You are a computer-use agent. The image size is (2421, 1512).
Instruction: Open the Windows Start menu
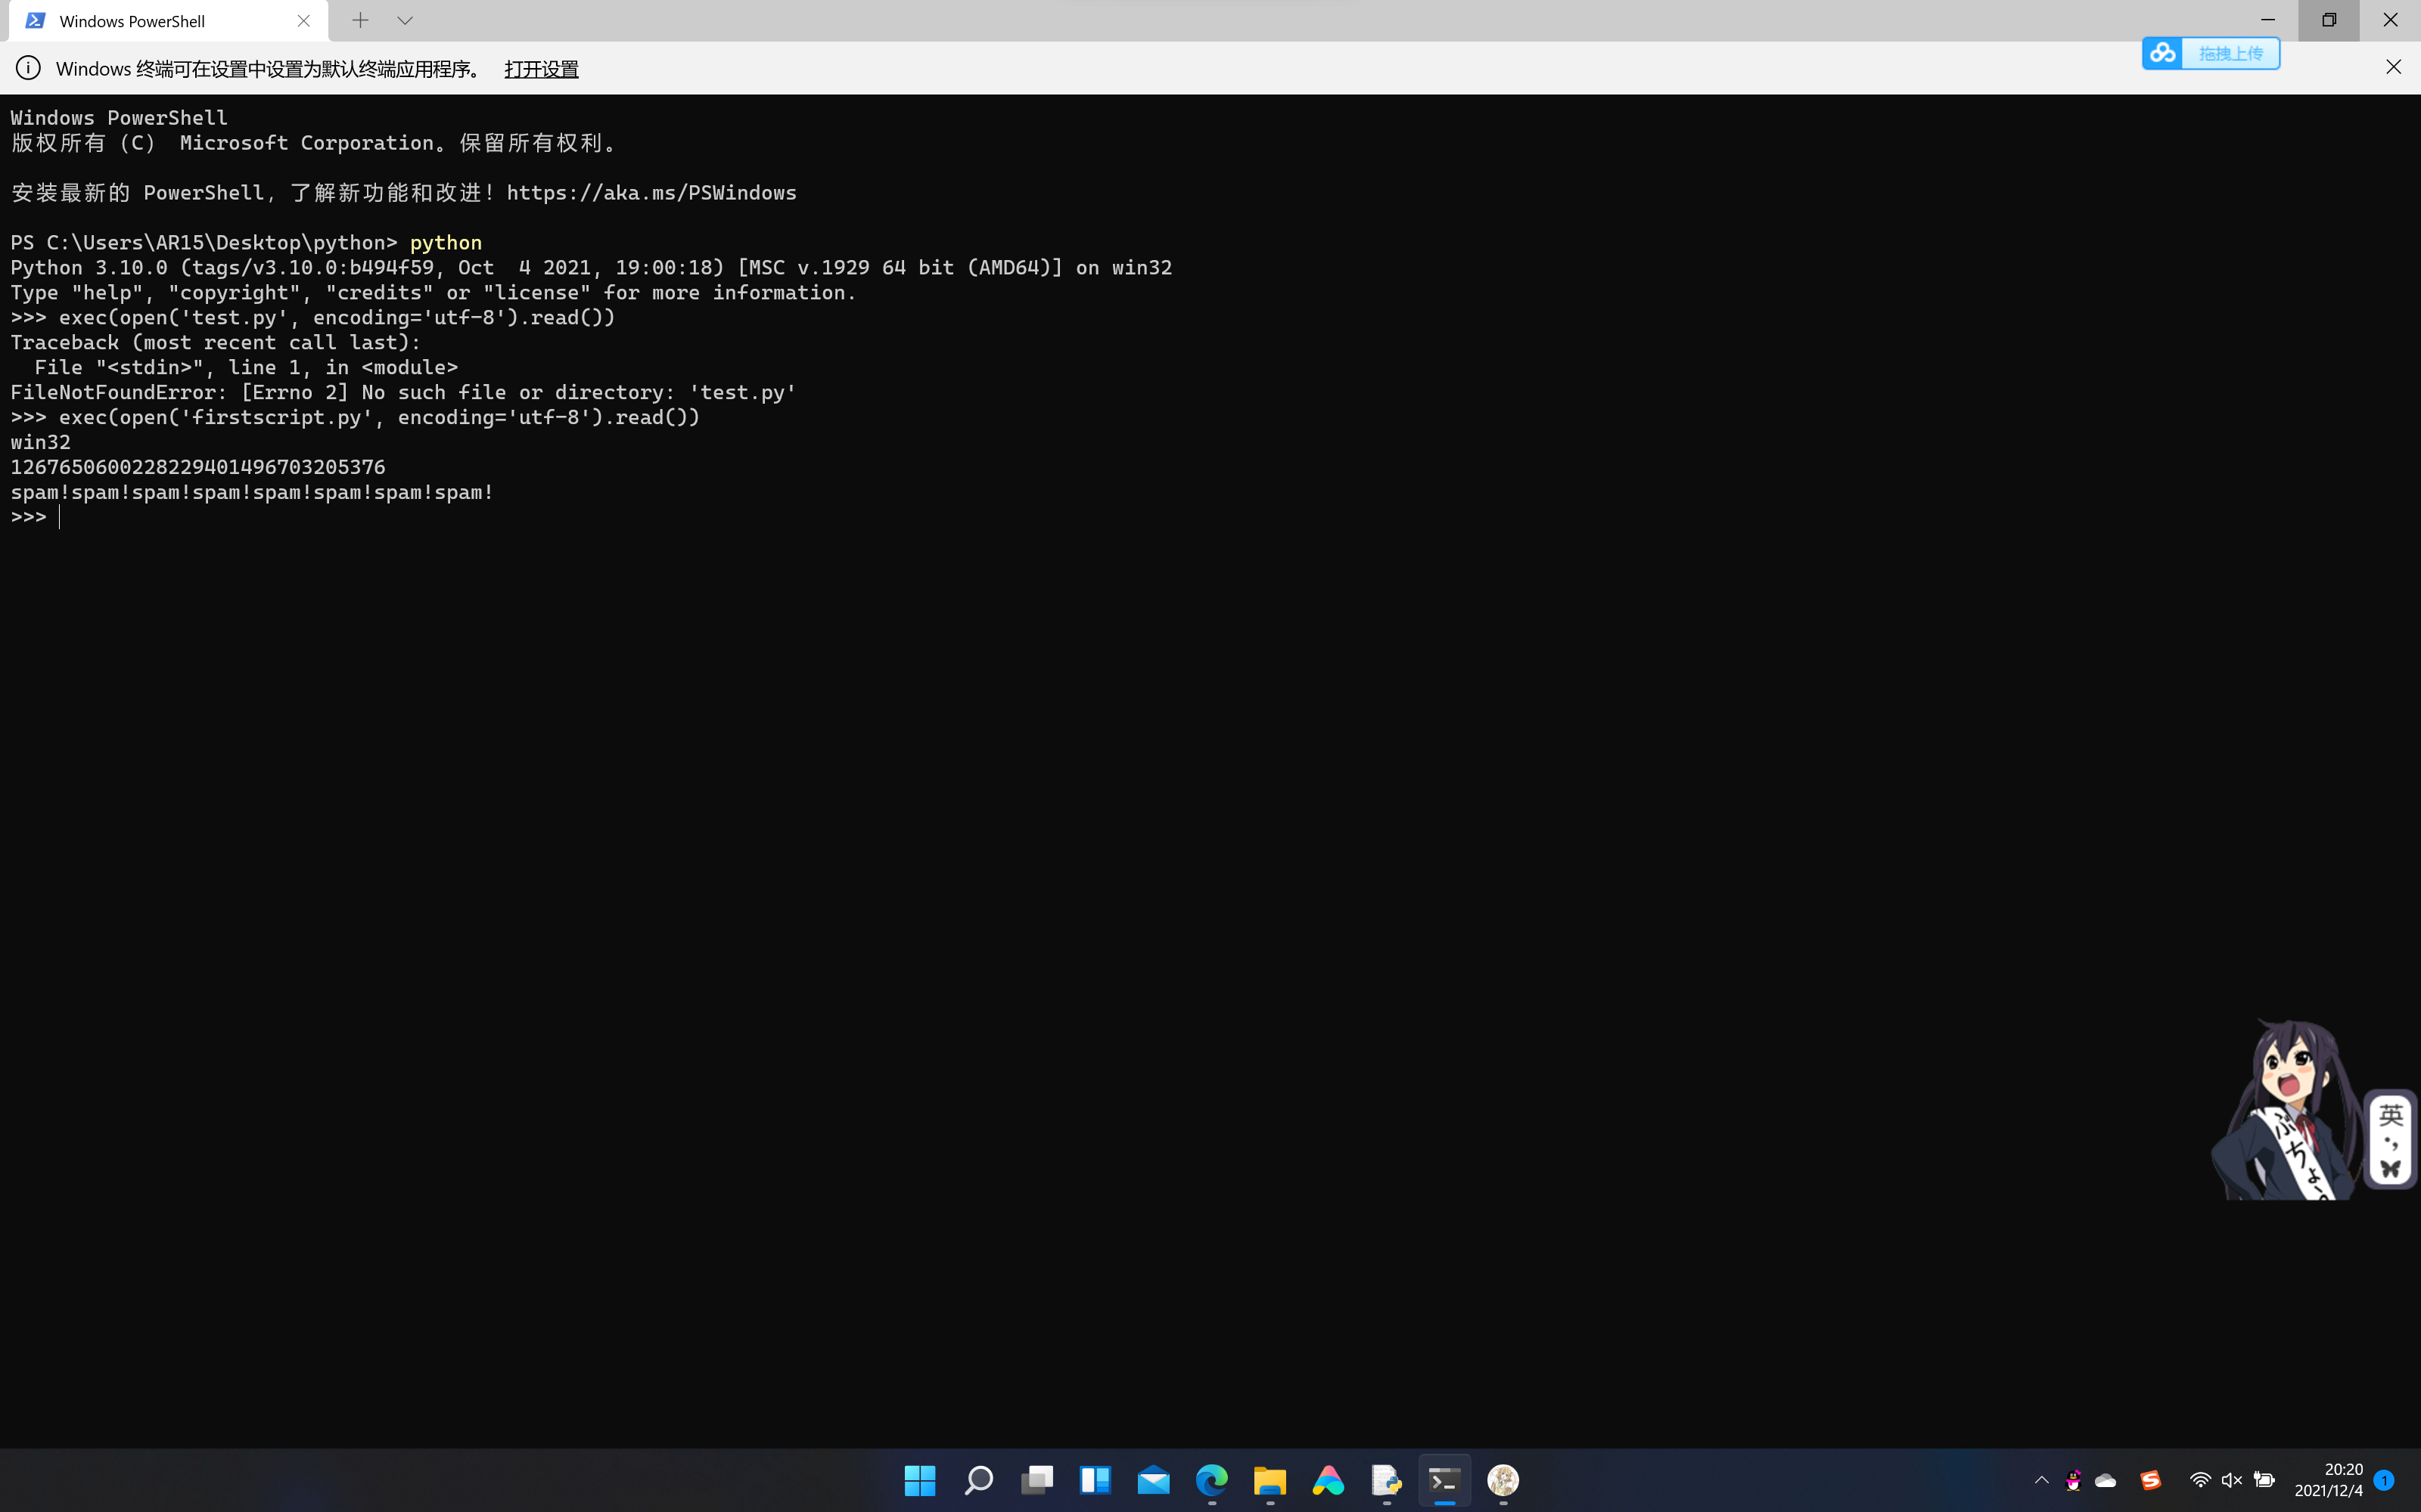coord(919,1480)
